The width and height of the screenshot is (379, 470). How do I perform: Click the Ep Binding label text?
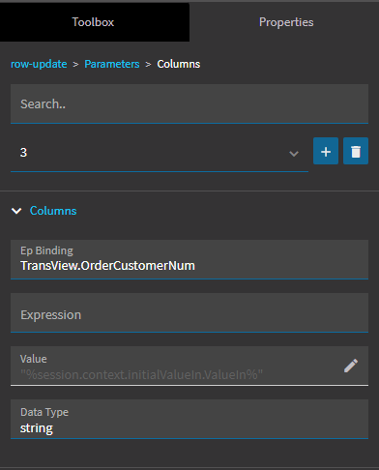click(x=46, y=250)
